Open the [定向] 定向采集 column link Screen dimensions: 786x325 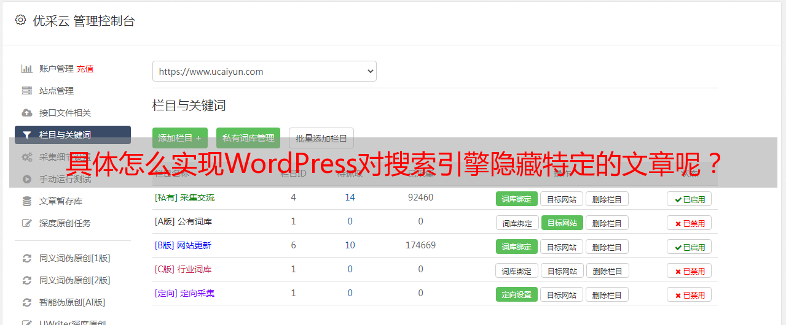(x=184, y=293)
